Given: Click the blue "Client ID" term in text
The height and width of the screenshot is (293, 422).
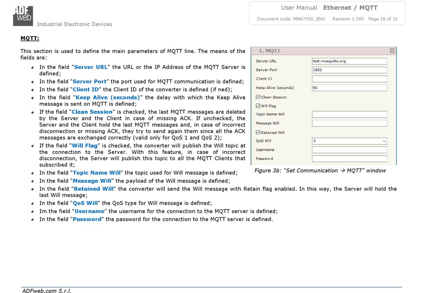Looking at the screenshot, I should click(x=86, y=89).
